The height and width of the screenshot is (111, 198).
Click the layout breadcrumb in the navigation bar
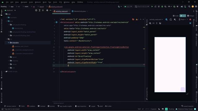(x=42, y=6)
